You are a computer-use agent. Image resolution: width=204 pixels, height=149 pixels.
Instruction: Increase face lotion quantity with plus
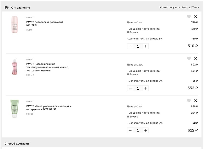pos(146,88)
